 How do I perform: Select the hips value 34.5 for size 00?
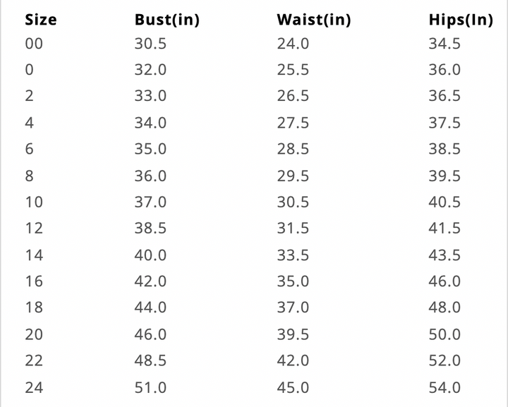point(445,44)
